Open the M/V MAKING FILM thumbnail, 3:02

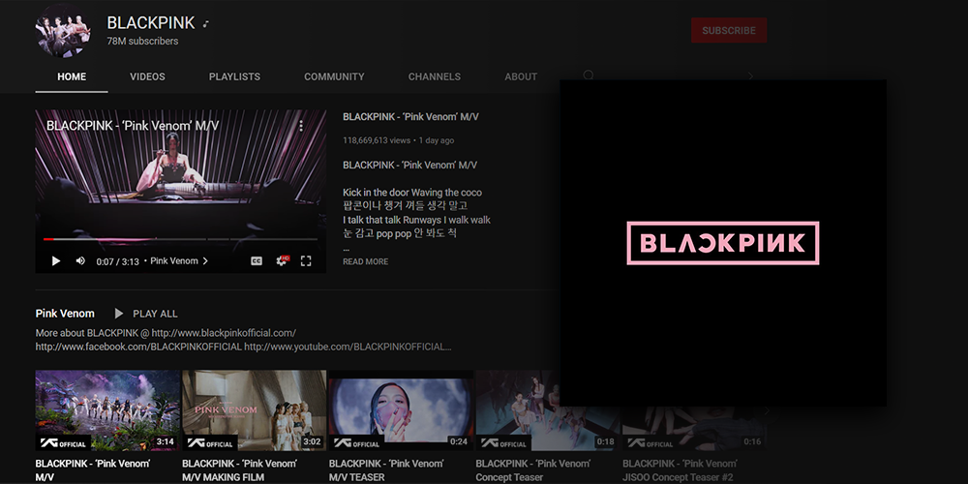254,410
